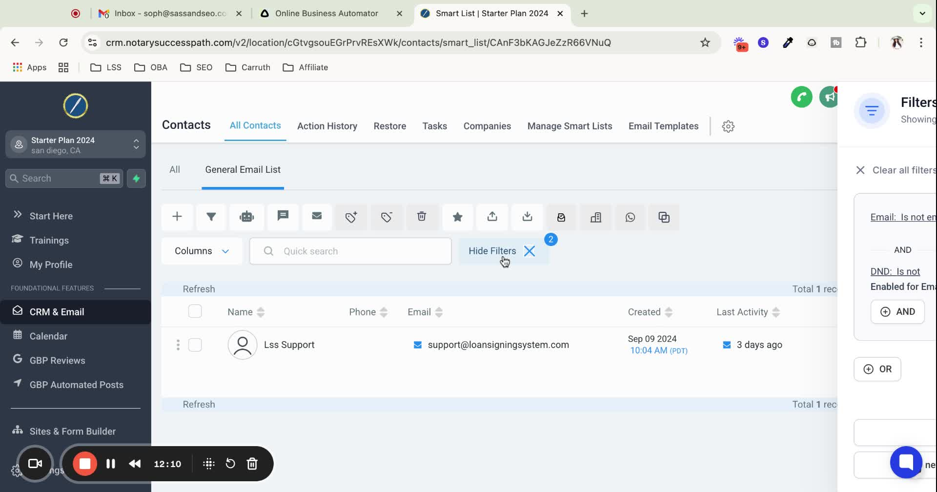Image resolution: width=937 pixels, height=492 pixels.
Task: Click the browser address bar URL
Action: [x=358, y=42]
